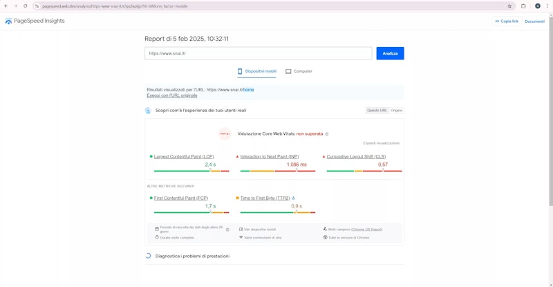Switch to the Computer tab
The height and width of the screenshot is (287, 553).
pyautogui.click(x=299, y=71)
